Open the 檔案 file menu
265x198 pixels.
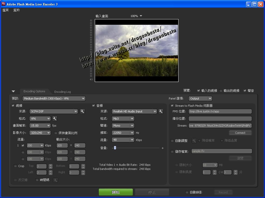coord(6,10)
